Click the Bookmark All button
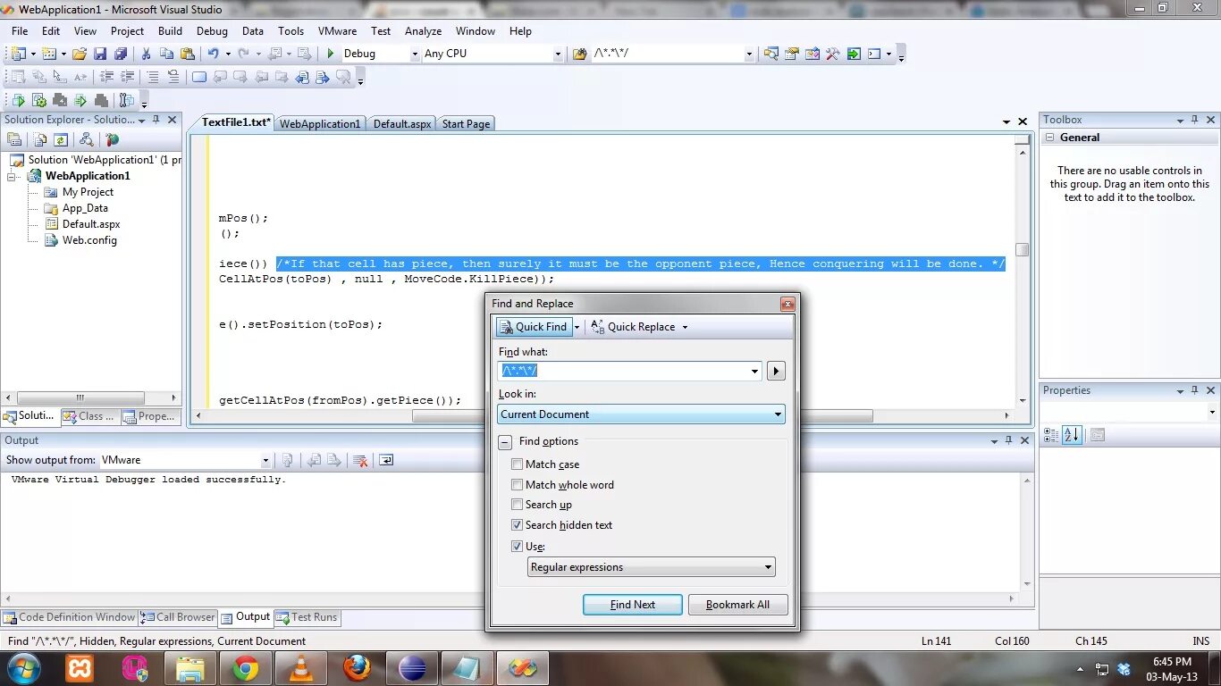 pos(737,605)
